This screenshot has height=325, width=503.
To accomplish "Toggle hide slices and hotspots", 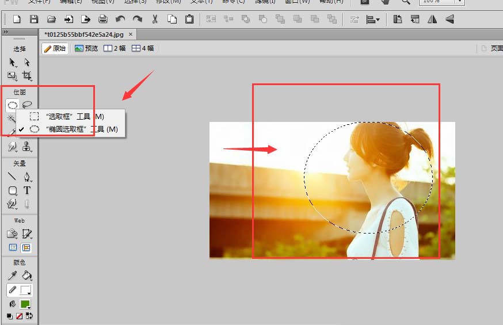I will [x=13, y=247].
